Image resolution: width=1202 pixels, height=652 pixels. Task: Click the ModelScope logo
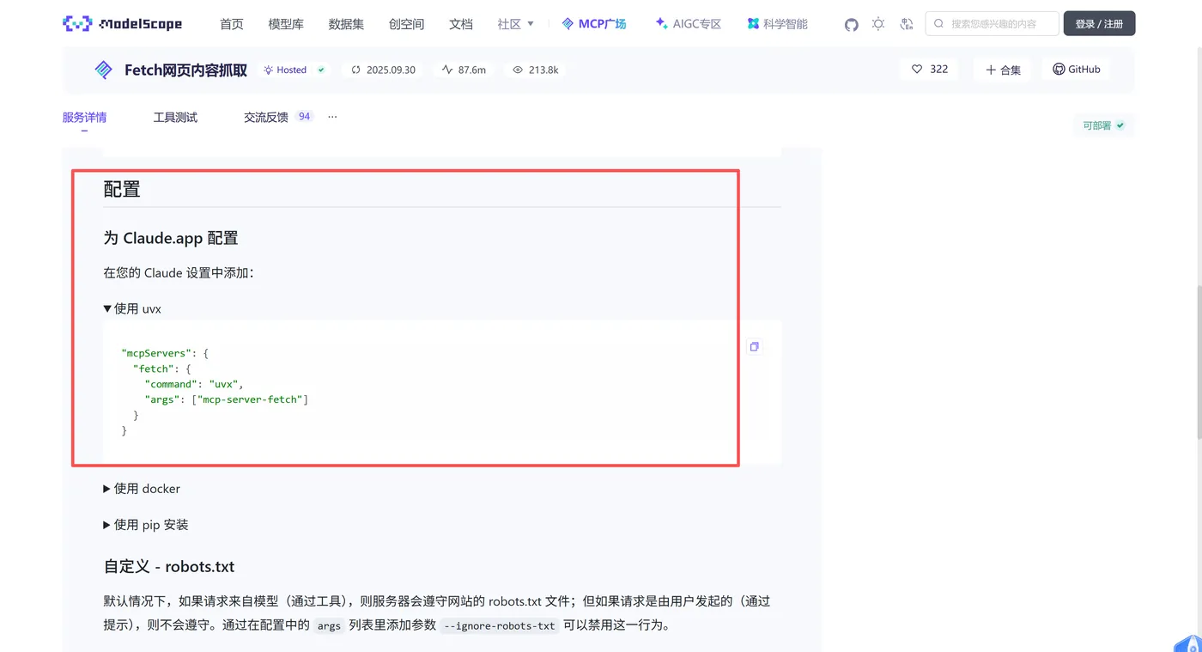click(x=123, y=23)
